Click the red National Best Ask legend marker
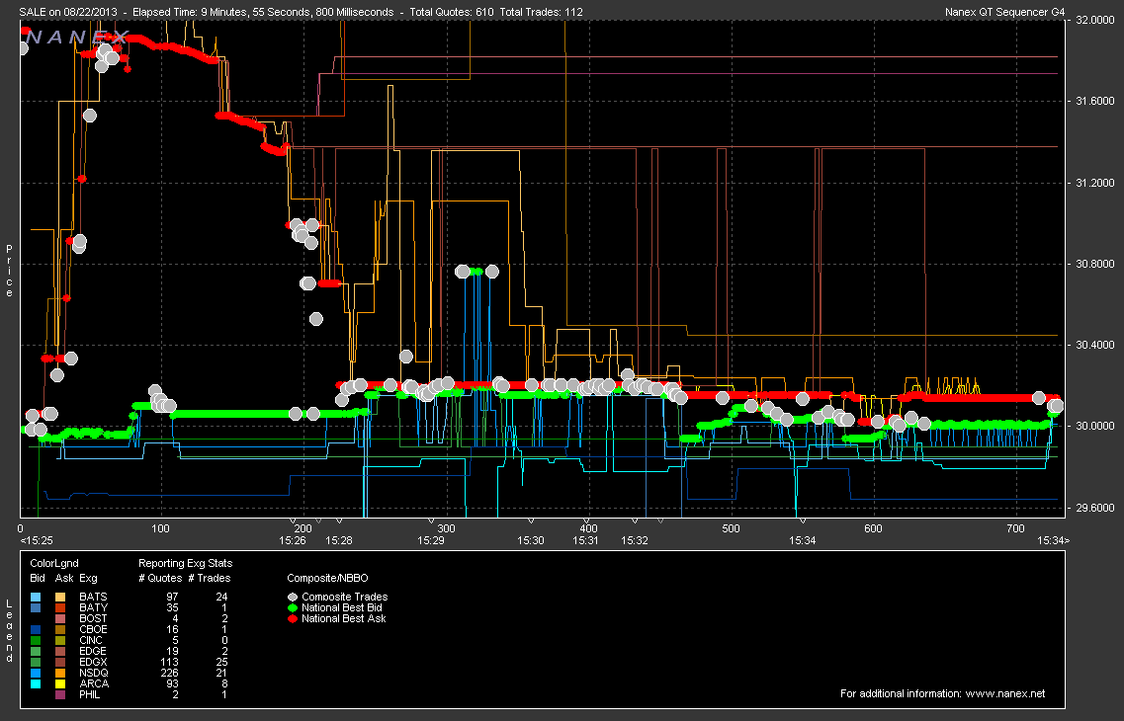Image resolution: width=1124 pixels, height=721 pixels. click(x=293, y=618)
